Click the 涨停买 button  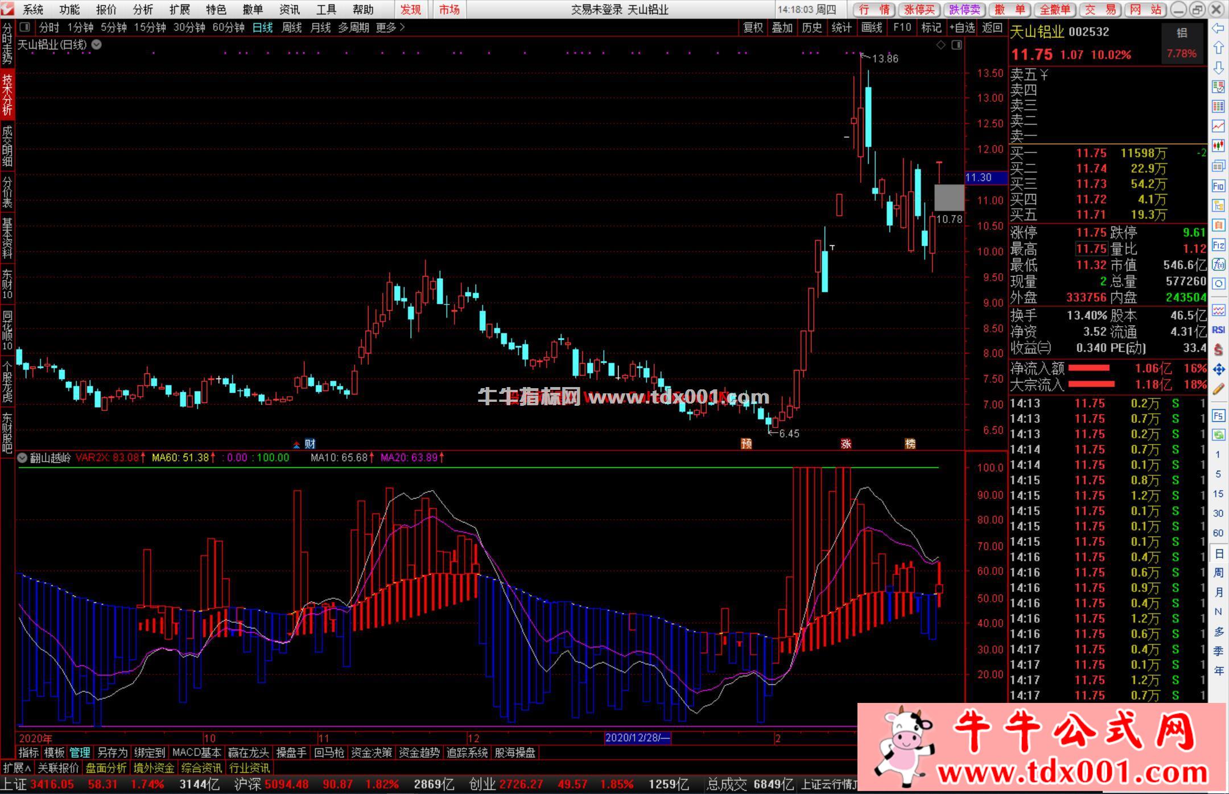tap(919, 10)
